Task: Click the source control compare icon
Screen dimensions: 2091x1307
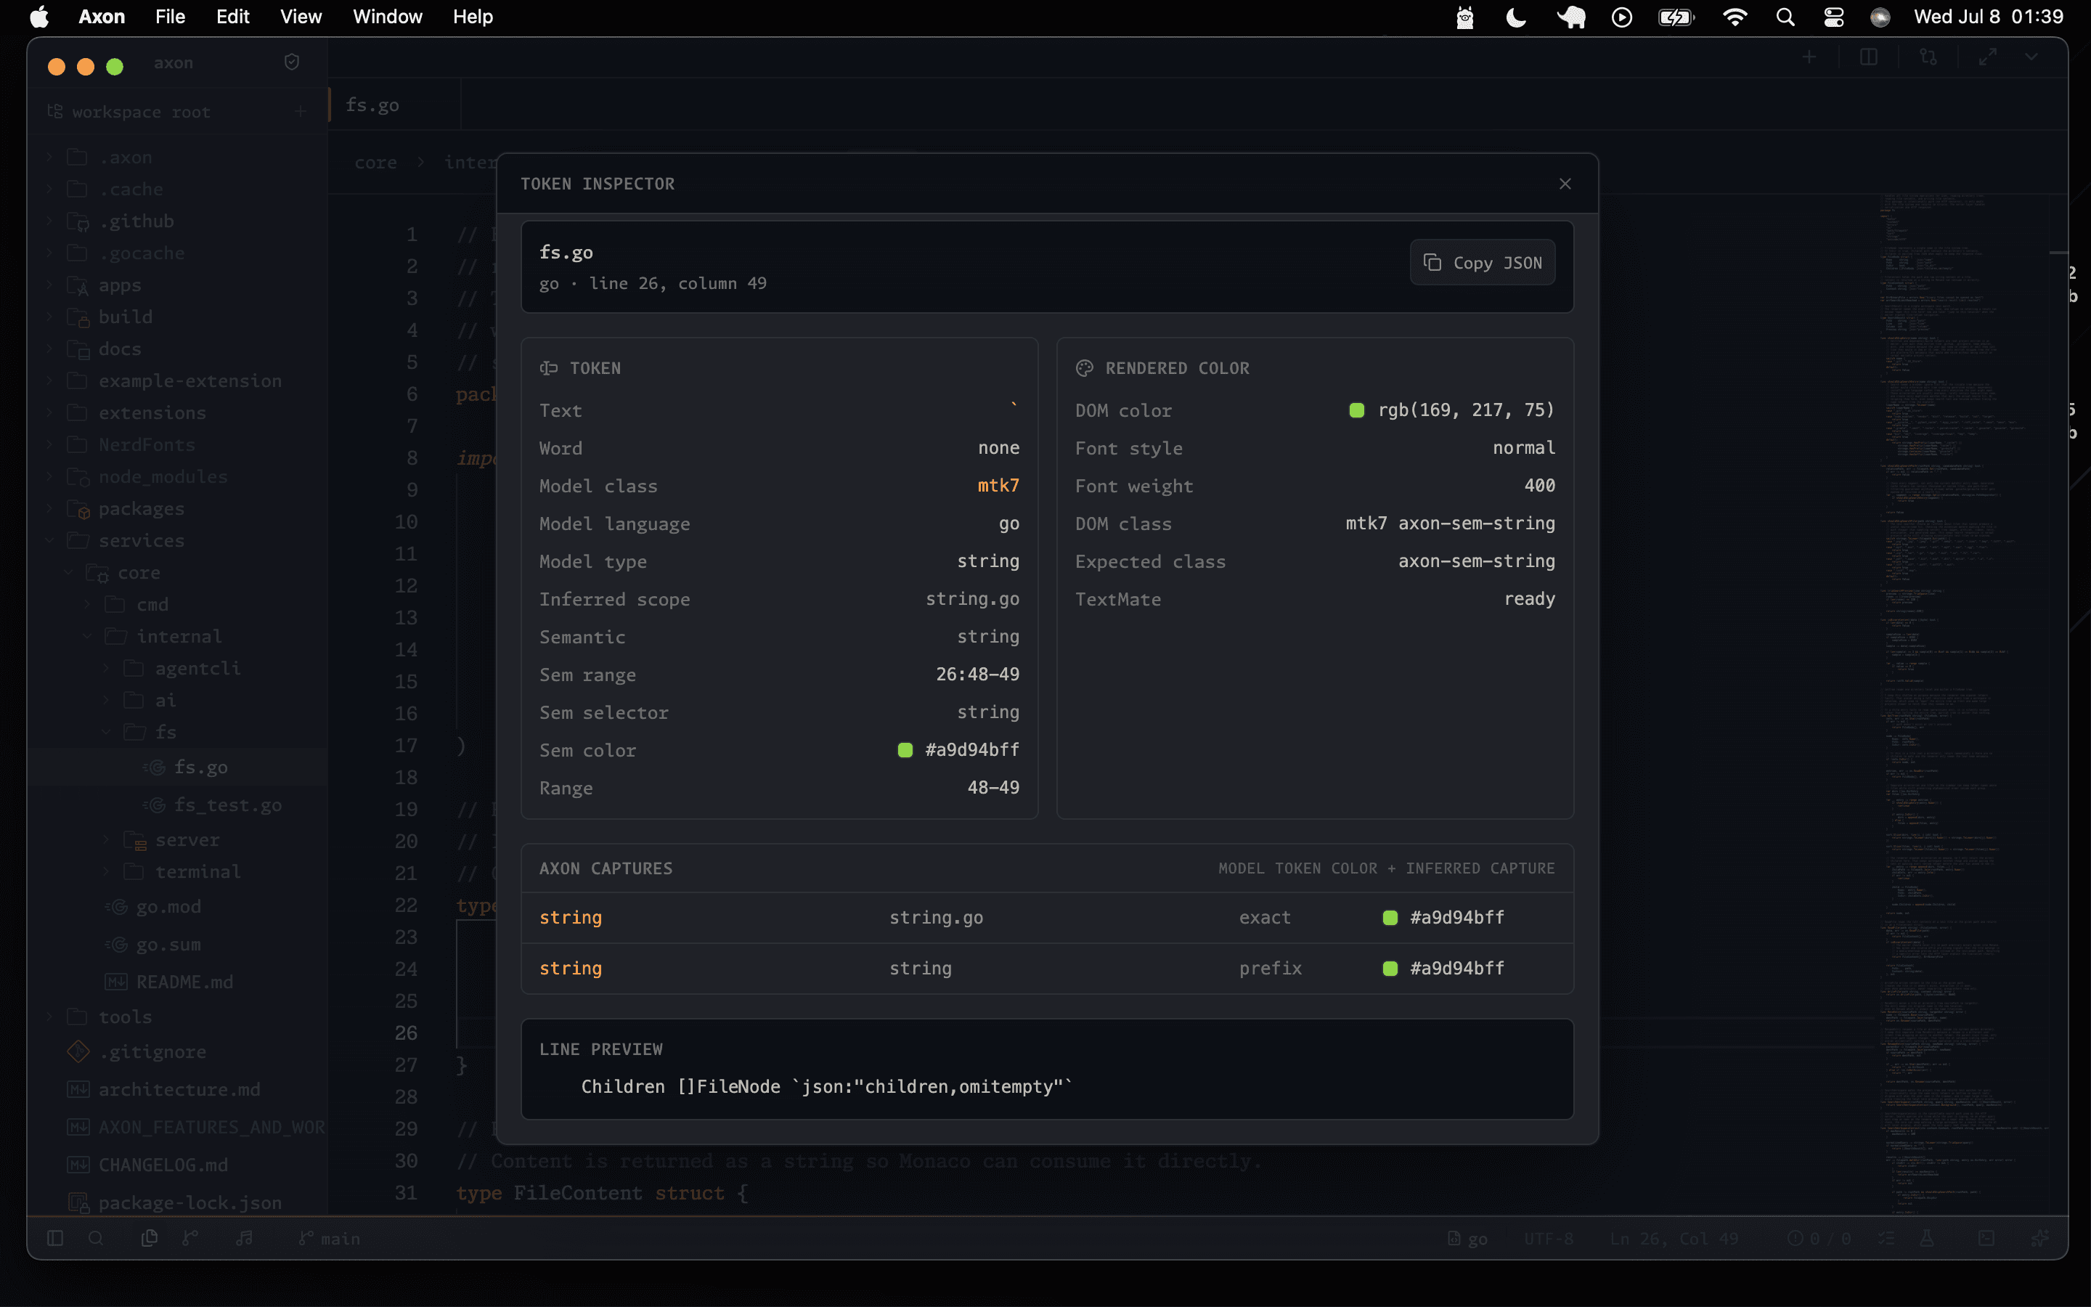Action: click(x=1928, y=57)
